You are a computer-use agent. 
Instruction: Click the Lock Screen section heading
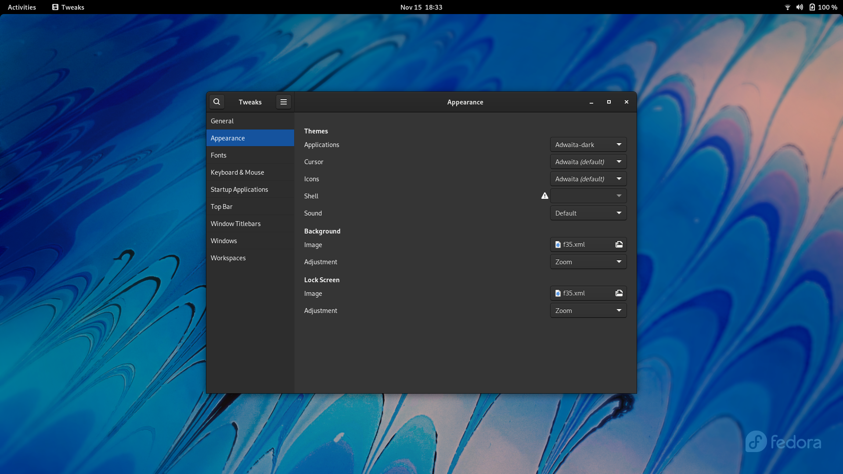point(322,280)
